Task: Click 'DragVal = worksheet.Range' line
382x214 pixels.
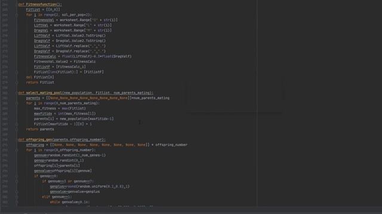Action: click(73, 30)
